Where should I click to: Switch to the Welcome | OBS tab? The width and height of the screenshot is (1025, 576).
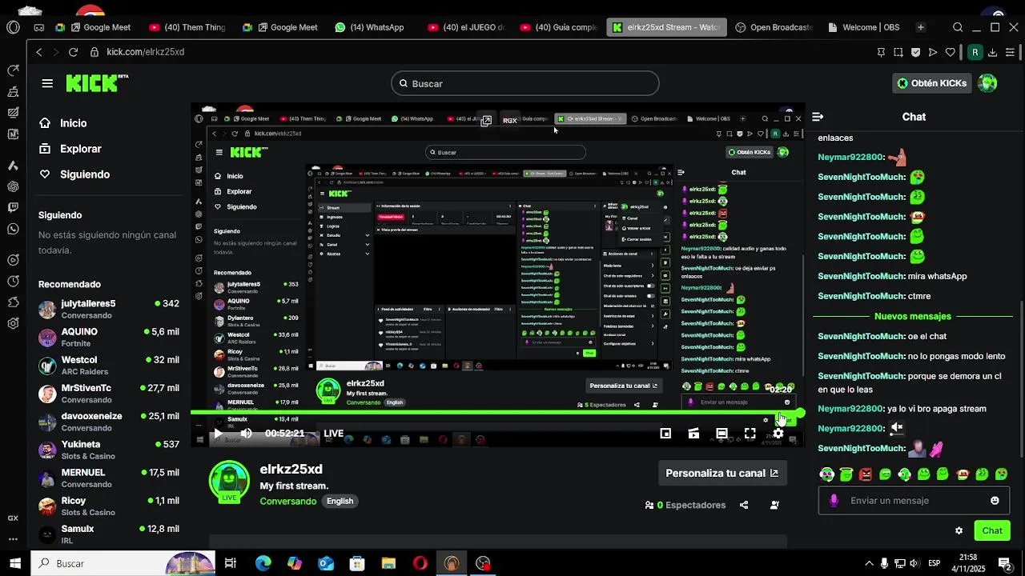[864, 27]
